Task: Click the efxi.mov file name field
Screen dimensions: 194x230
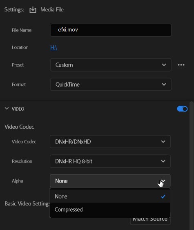Action: coord(111,30)
